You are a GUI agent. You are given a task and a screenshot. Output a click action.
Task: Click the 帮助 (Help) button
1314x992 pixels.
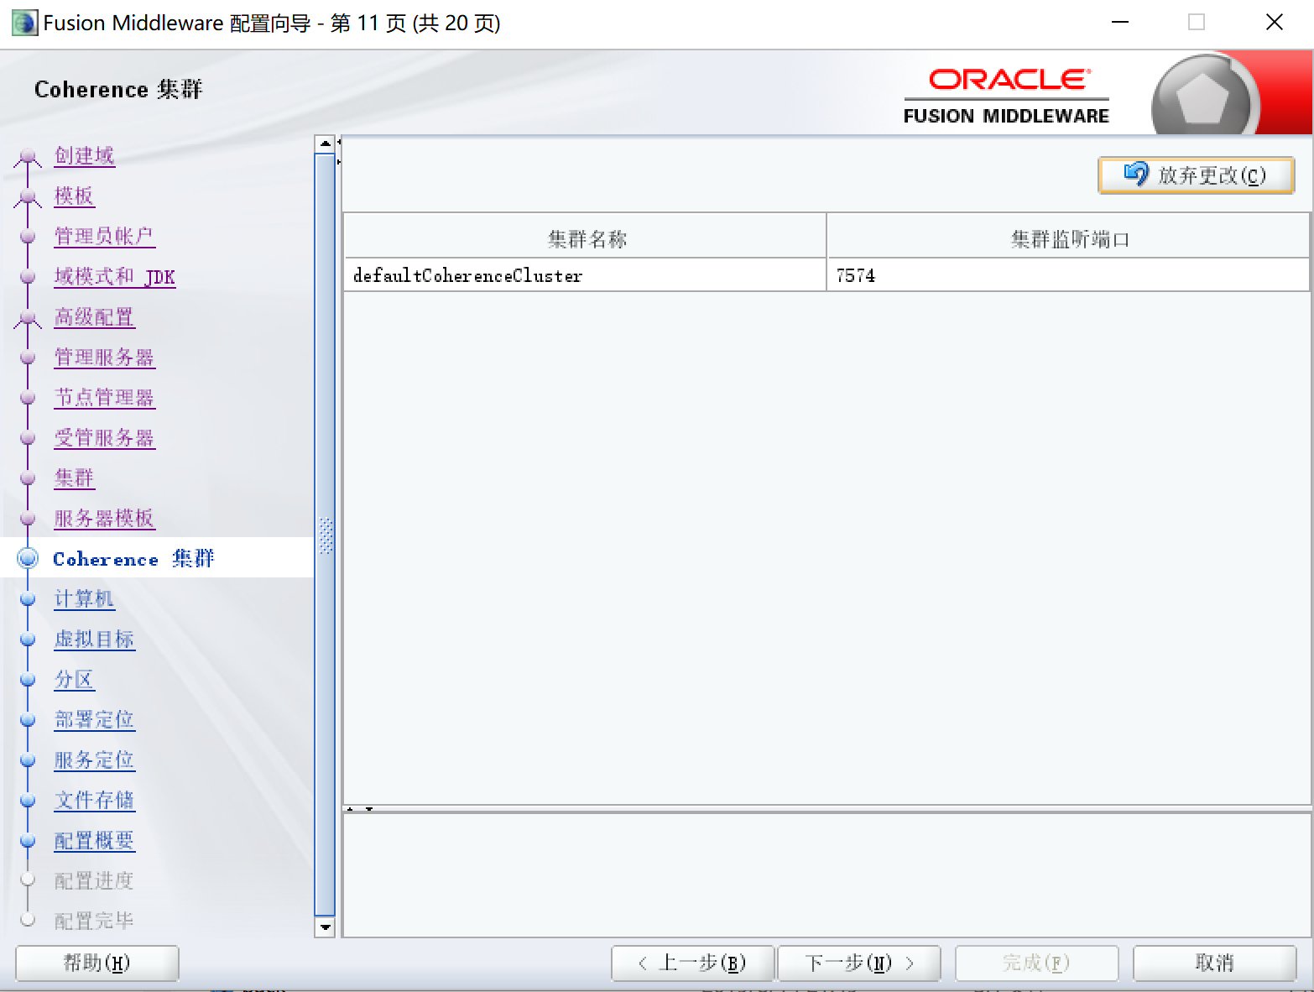tap(96, 963)
